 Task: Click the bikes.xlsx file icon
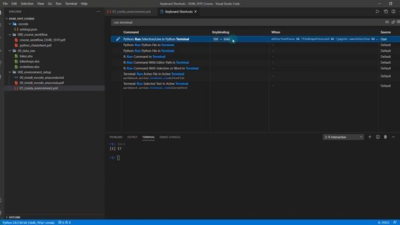click(16, 56)
